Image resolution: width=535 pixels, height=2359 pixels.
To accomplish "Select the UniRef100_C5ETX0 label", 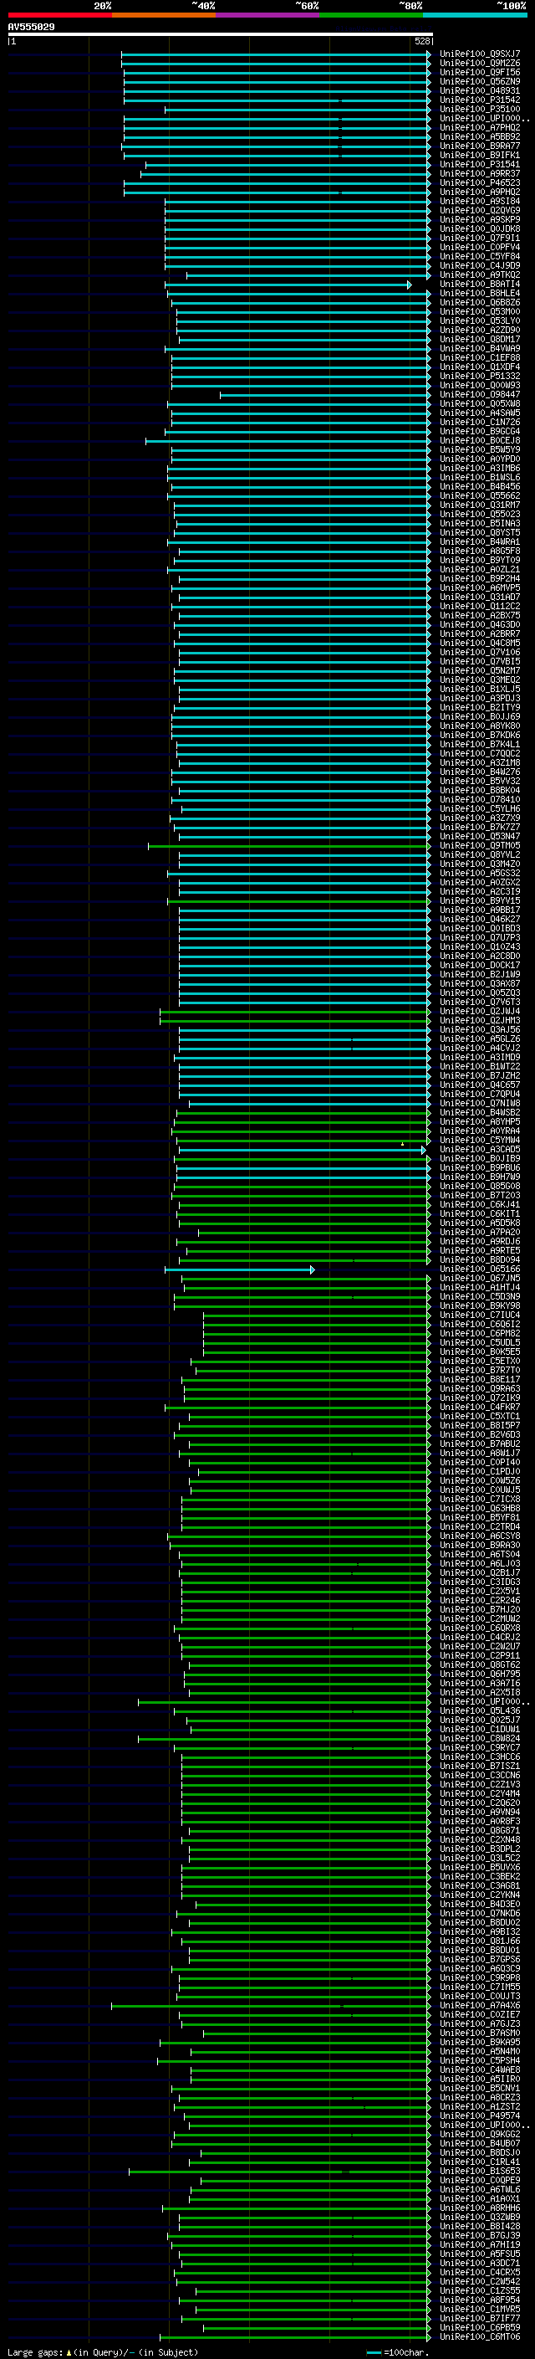I will click(x=480, y=1361).
